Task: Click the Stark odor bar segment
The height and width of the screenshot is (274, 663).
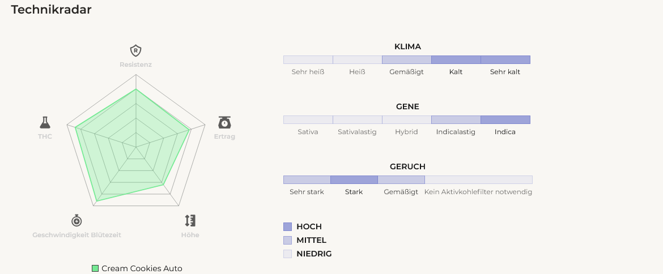Action: coord(354,179)
